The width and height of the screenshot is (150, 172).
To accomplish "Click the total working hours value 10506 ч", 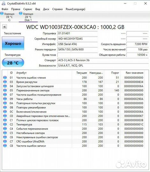I will coord(138,55).
